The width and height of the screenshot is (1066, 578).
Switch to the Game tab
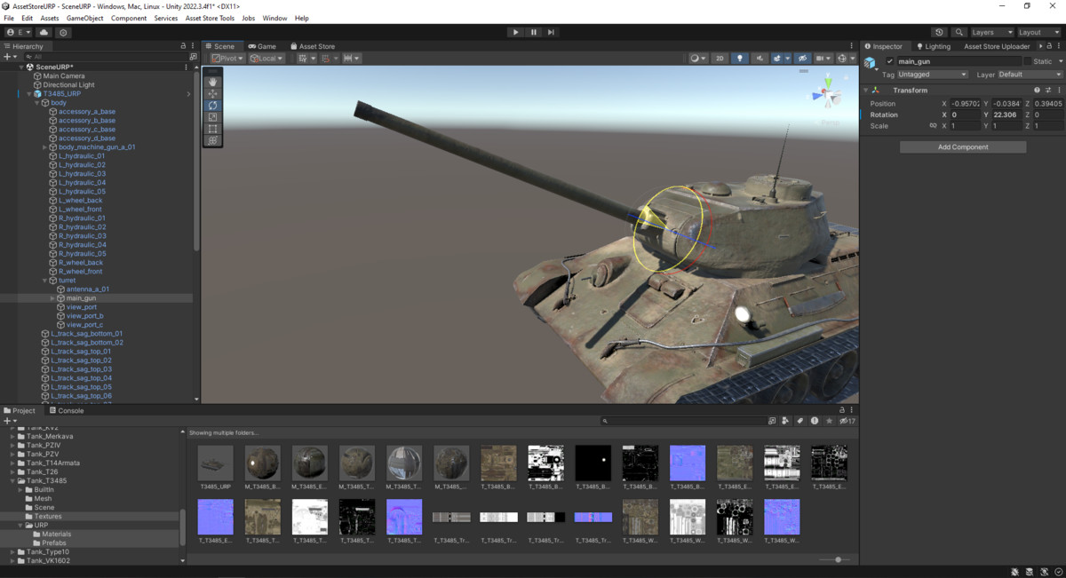pyautogui.click(x=262, y=46)
